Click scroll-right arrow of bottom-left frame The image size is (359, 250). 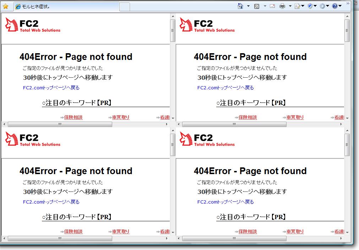click(x=167, y=238)
